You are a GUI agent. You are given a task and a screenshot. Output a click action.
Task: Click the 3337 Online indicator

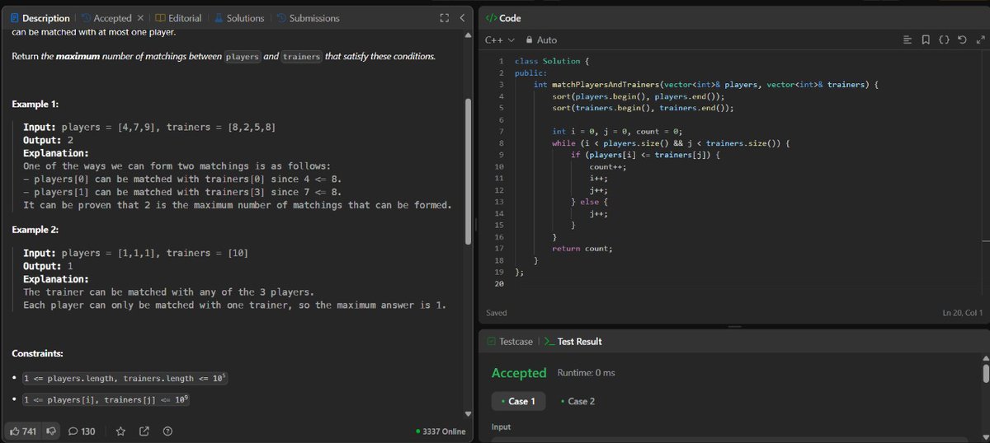click(441, 431)
